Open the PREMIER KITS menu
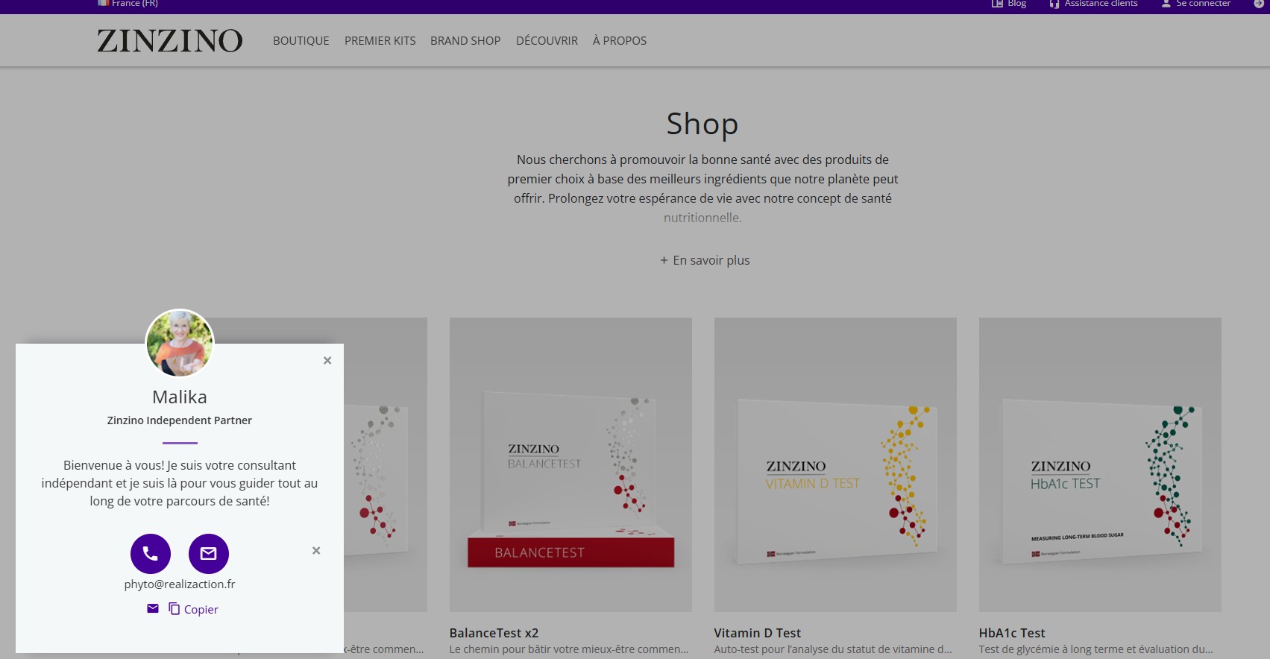 coord(380,41)
